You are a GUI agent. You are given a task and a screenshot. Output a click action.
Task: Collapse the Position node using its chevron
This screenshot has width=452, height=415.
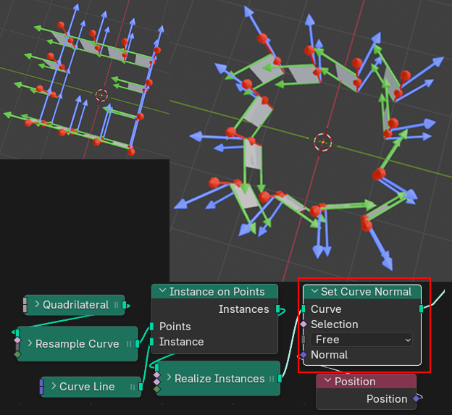coord(327,382)
